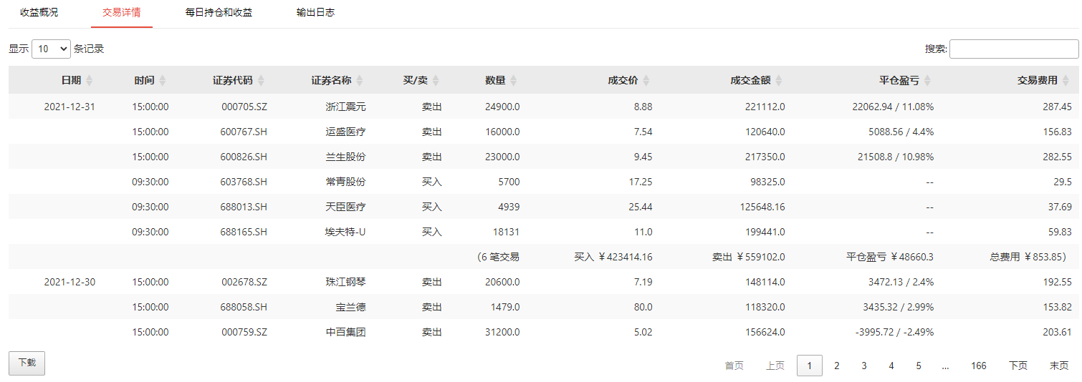Screen dimensions: 1082x382
Task: Sort by 时间 column sort icon
Action: pos(163,81)
